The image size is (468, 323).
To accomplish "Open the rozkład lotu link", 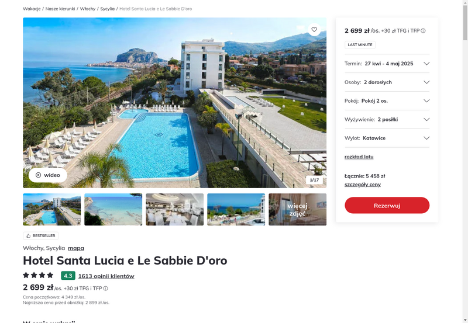I will tap(359, 157).
